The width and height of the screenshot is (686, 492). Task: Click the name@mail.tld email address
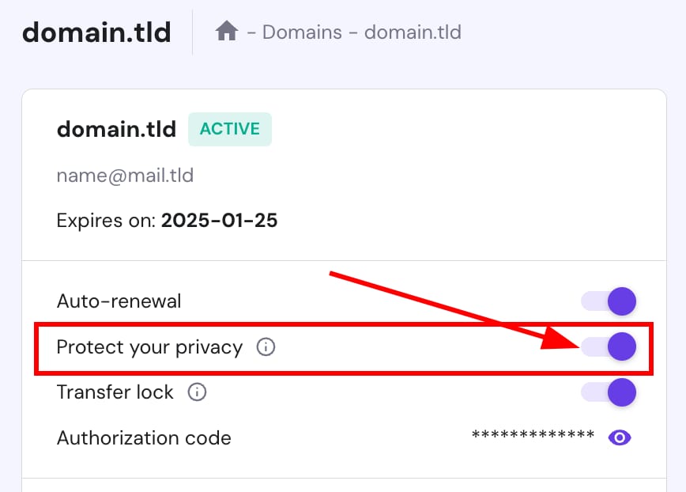125,175
